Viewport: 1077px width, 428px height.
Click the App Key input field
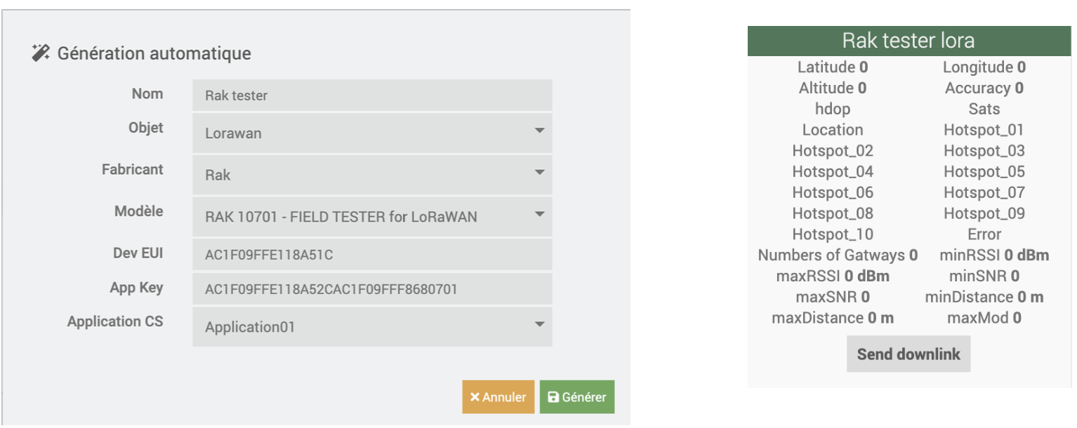(x=372, y=288)
